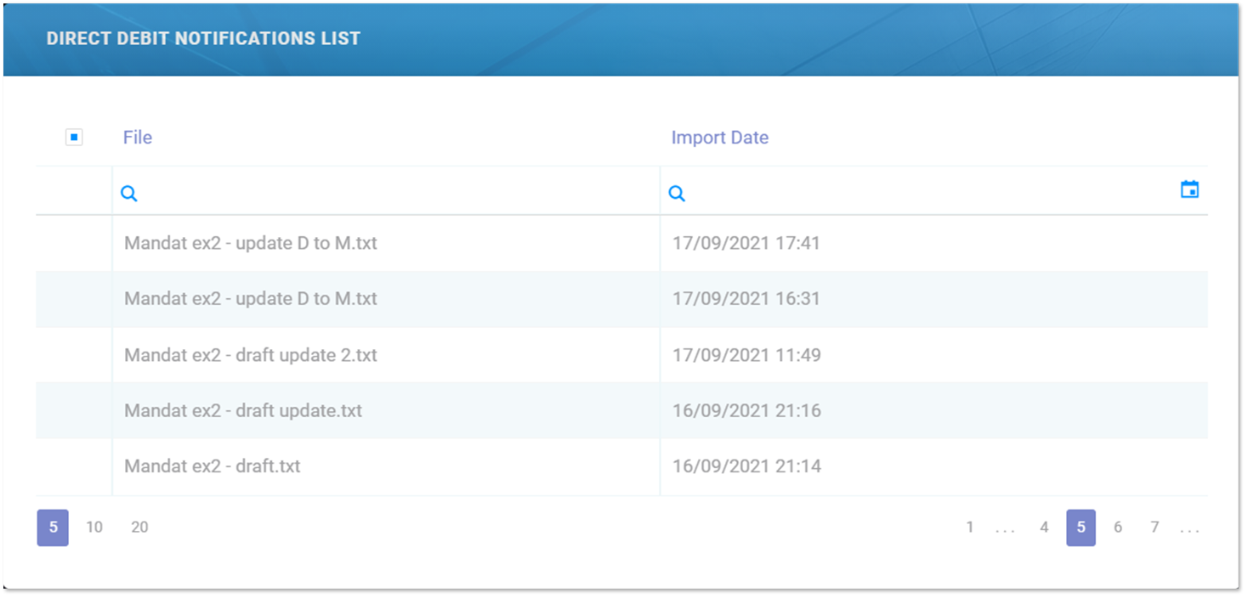Image resolution: width=1248 pixels, height=598 pixels.
Task: Select the draft update 2.txt row
Action: point(251,355)
